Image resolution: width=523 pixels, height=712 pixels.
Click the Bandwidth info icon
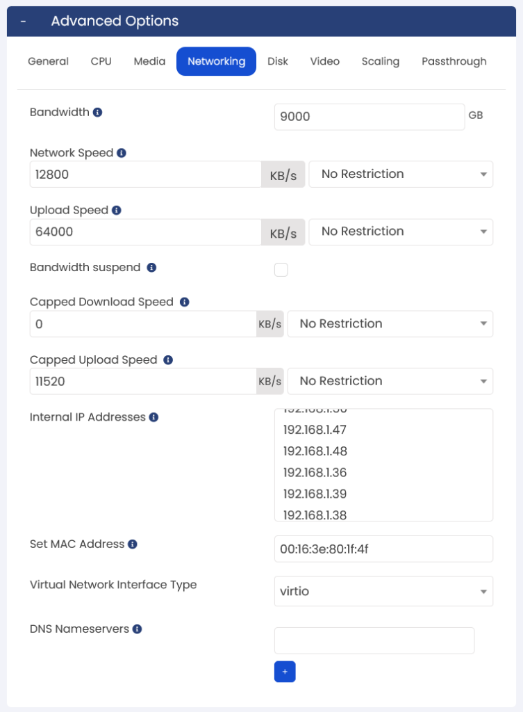[97, 112]
